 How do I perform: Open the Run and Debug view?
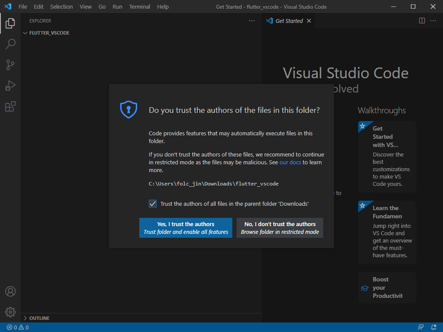pos(10,86)
